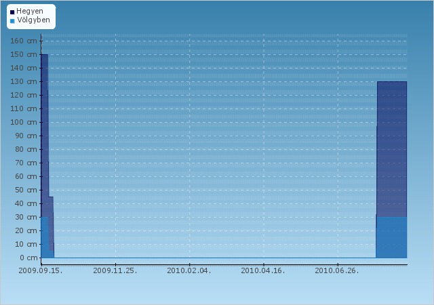Image resolution: width=434 pixels, height=305 pixels.
Task: Click the 2009.11.25. date label
Action: pyautogui.click(x=115, y=270)
